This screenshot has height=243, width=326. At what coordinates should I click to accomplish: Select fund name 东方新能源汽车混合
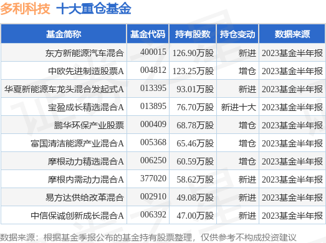(x=85, y=53)
